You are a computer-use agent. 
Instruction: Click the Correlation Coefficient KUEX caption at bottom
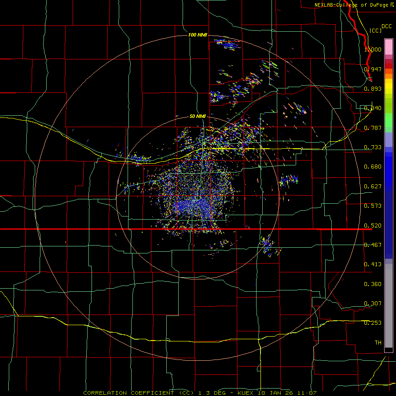pos(200,393)
